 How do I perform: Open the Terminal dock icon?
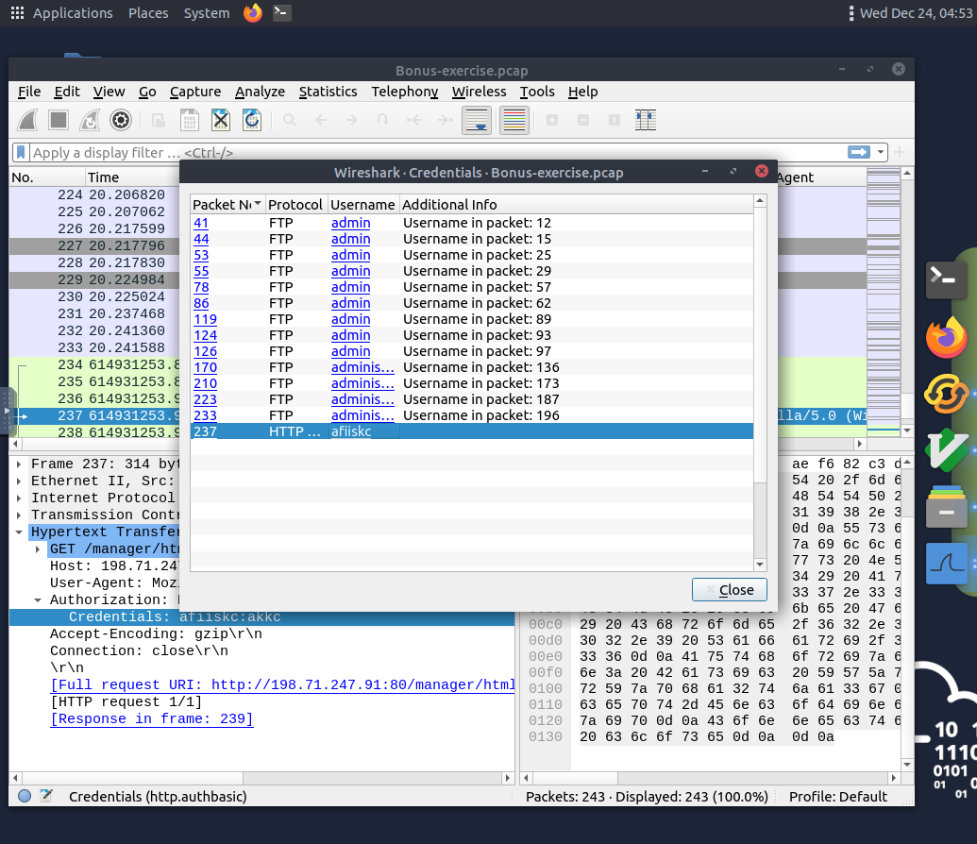946,279
